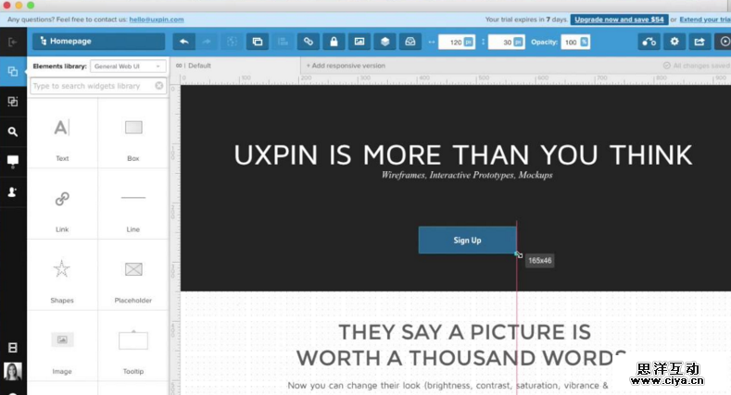Viewport: 731px width, 395px height.
Task: Click the Upgrade now and save $54 link
Action: [618, 19]
